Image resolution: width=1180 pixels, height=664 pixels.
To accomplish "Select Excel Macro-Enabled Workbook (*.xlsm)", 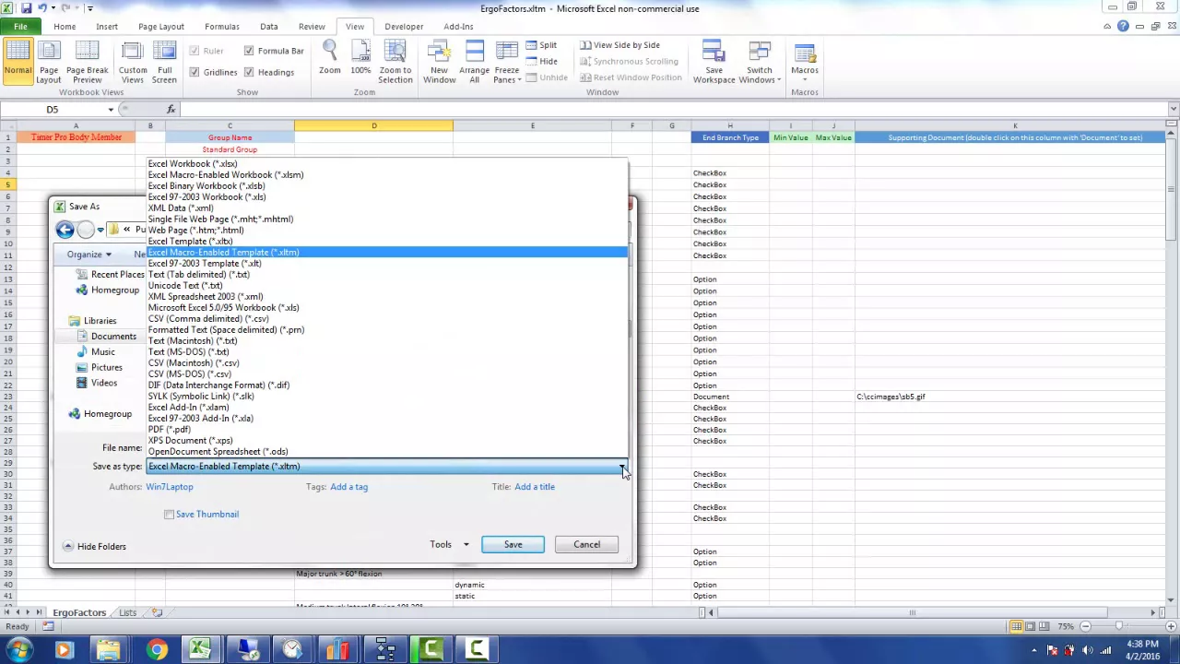I will point(386,175).
